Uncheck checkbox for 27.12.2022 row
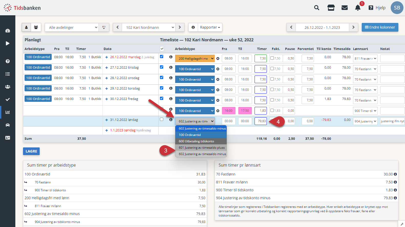 point(161,67)
